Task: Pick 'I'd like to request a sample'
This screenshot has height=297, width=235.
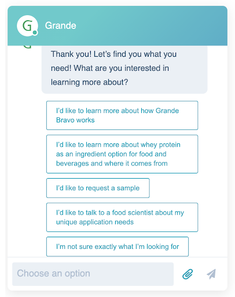Action: point(98,188)
